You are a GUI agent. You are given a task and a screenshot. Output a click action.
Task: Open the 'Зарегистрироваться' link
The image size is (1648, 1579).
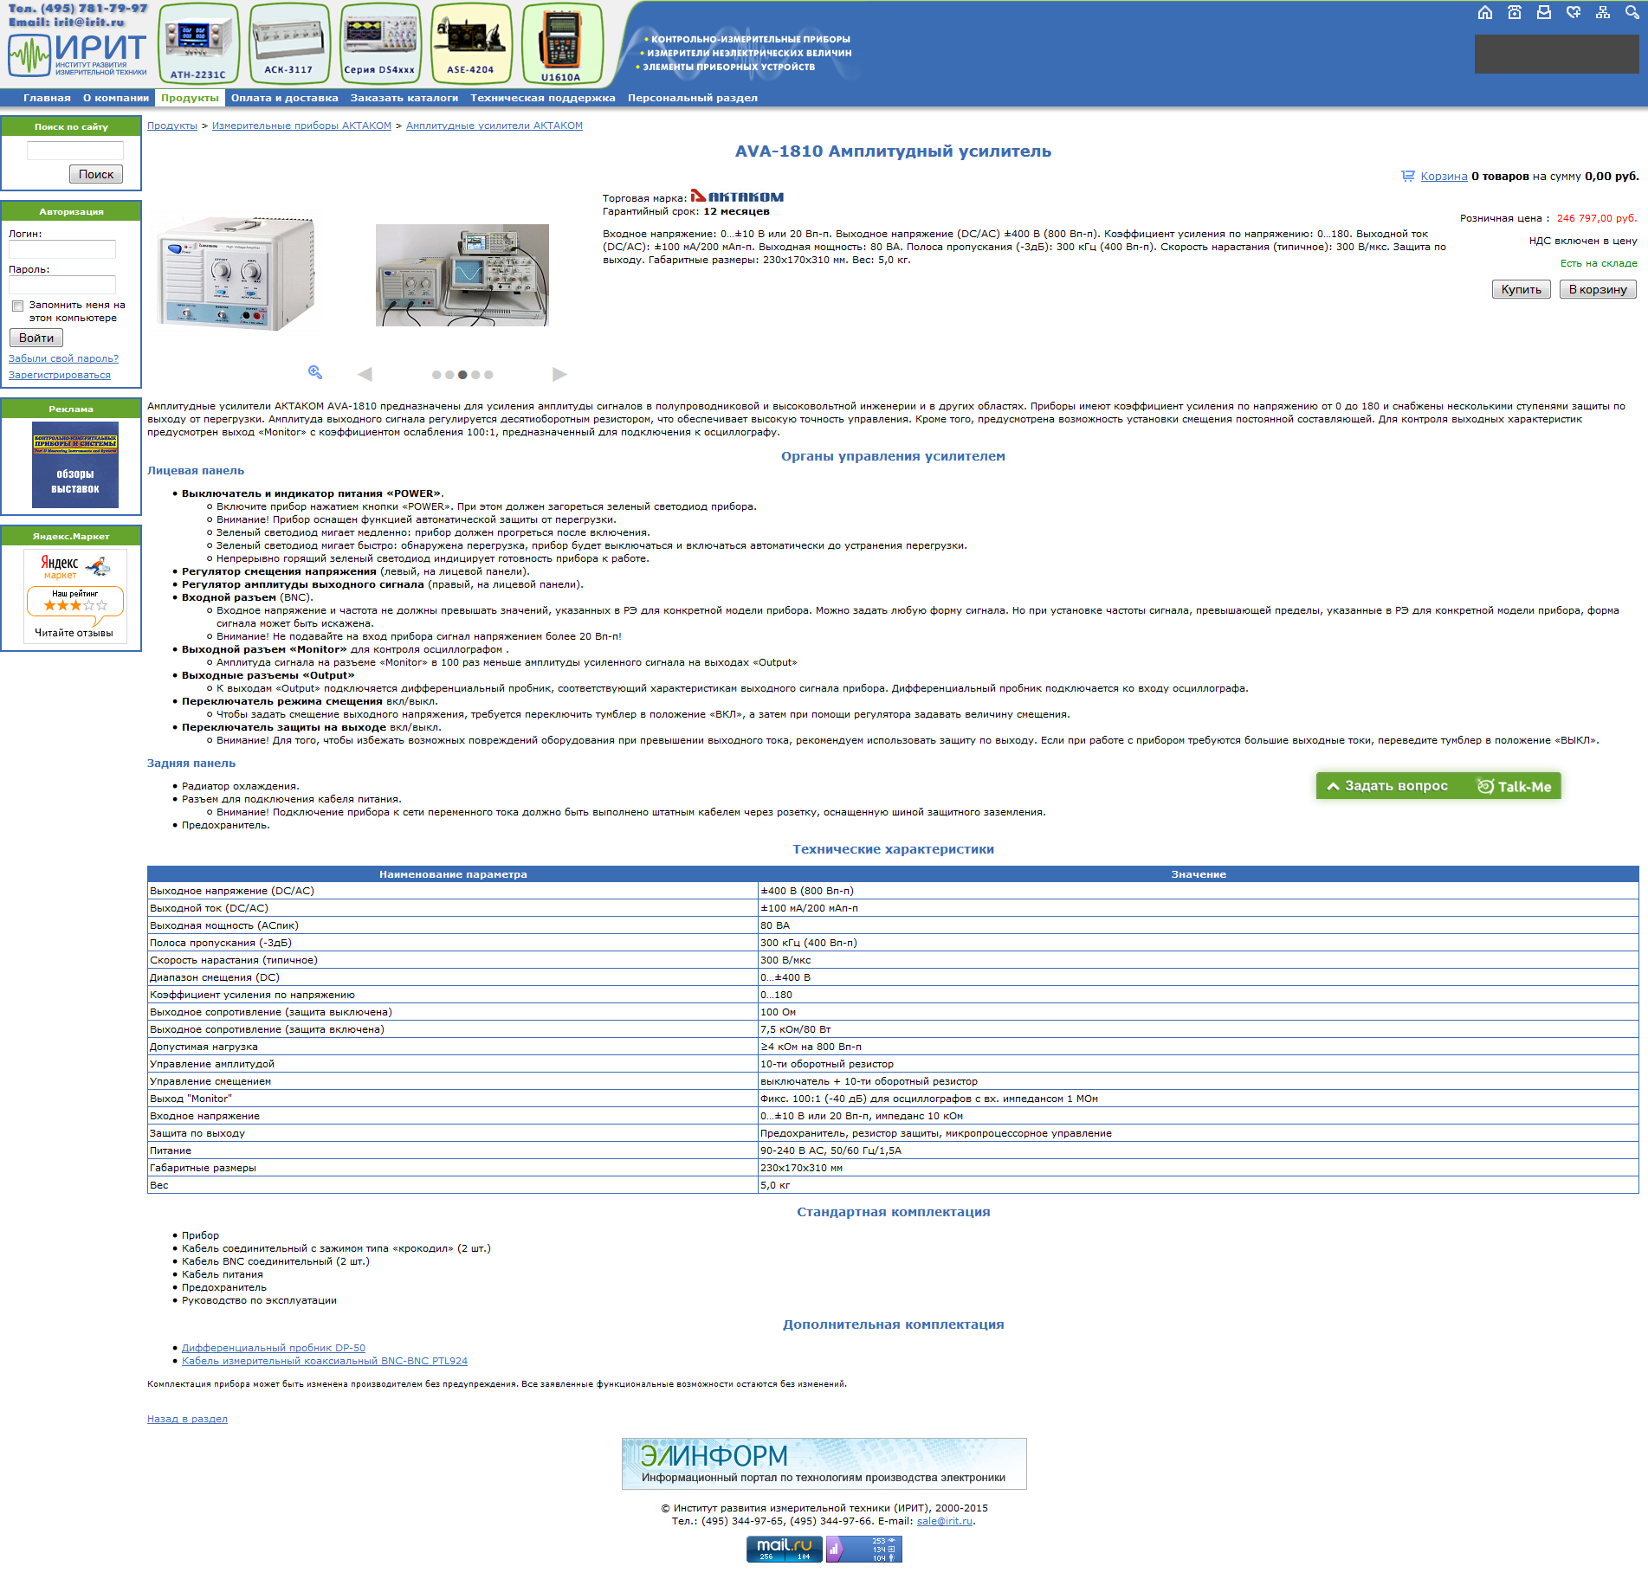pyautogui.click(x=60, y=375)
